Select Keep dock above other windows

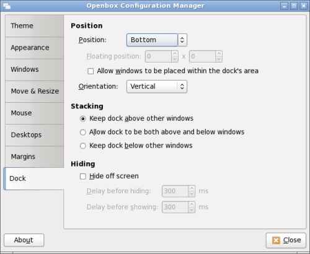[83, 119]
